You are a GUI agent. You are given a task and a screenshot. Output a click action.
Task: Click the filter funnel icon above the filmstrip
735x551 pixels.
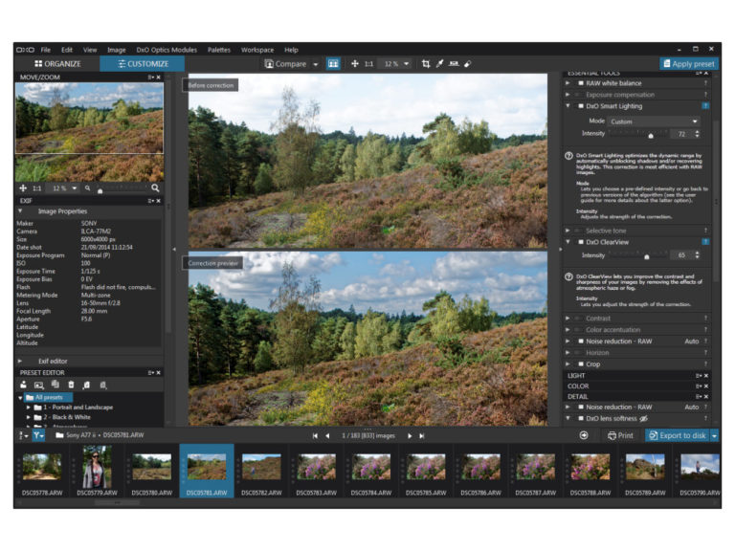click(x=38, y=435)
